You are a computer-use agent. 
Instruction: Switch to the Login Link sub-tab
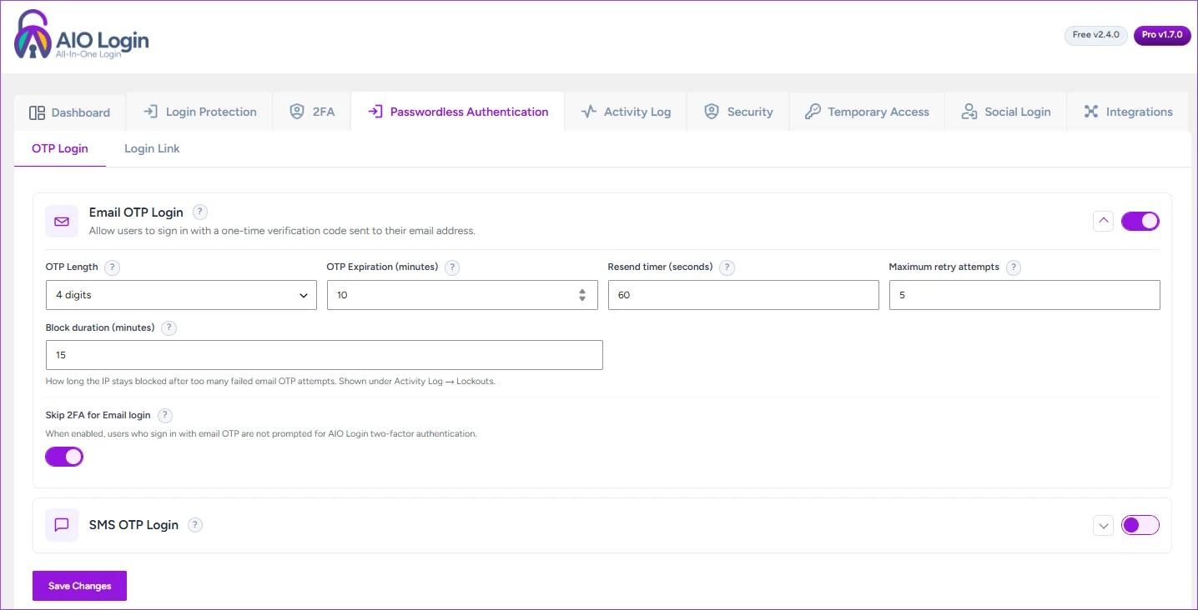pyautogui.click(x=152, y=148)
